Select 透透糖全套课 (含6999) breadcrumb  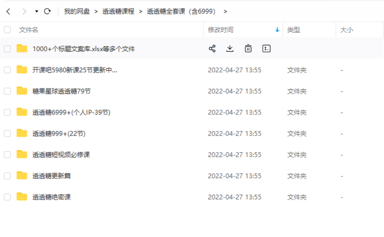(x=181, y=11)
